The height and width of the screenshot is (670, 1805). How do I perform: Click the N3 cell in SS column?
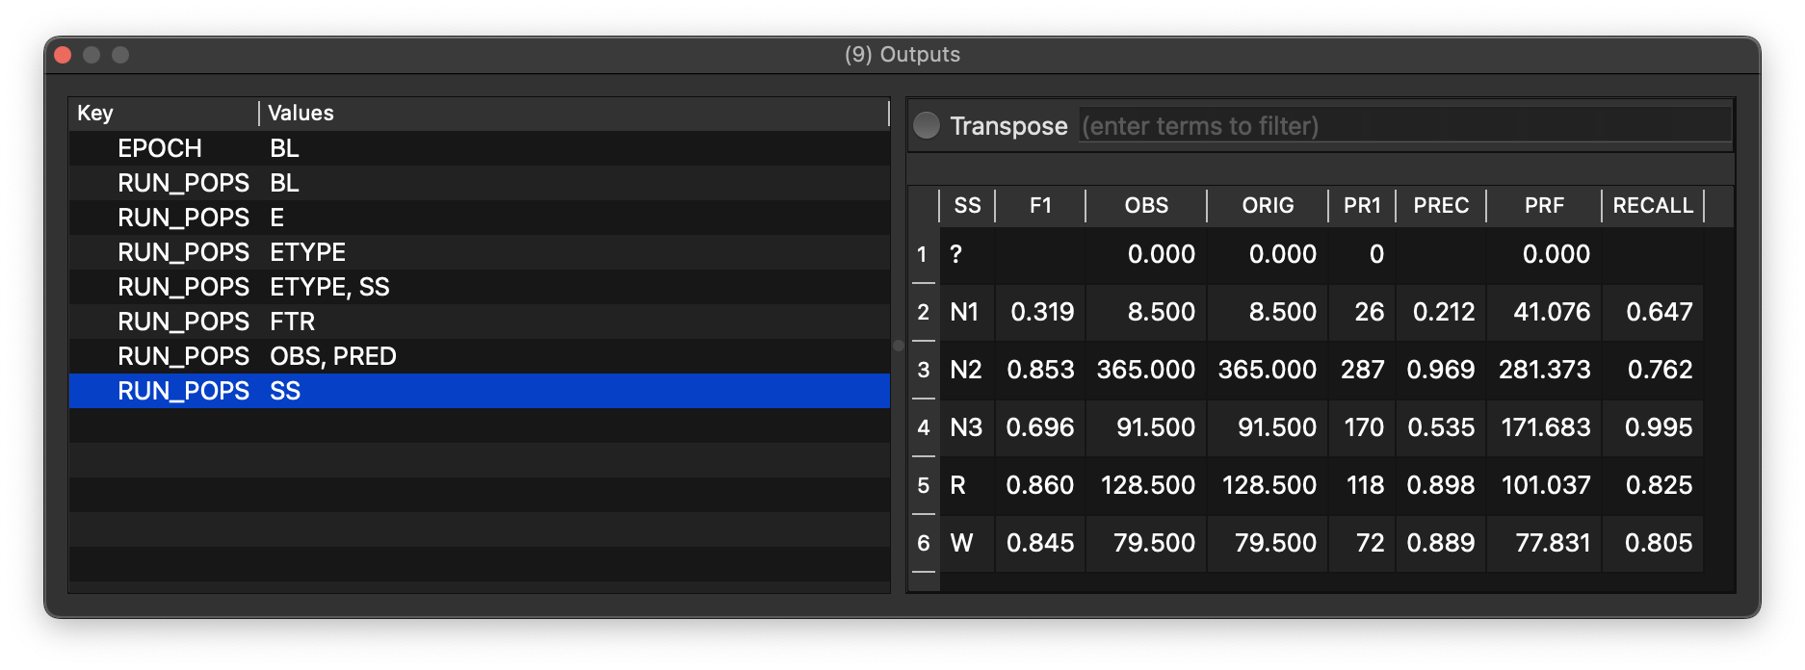(966, 427)
